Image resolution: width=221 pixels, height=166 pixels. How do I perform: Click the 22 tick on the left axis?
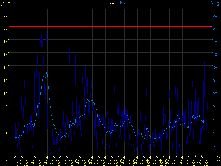point(5,15)
